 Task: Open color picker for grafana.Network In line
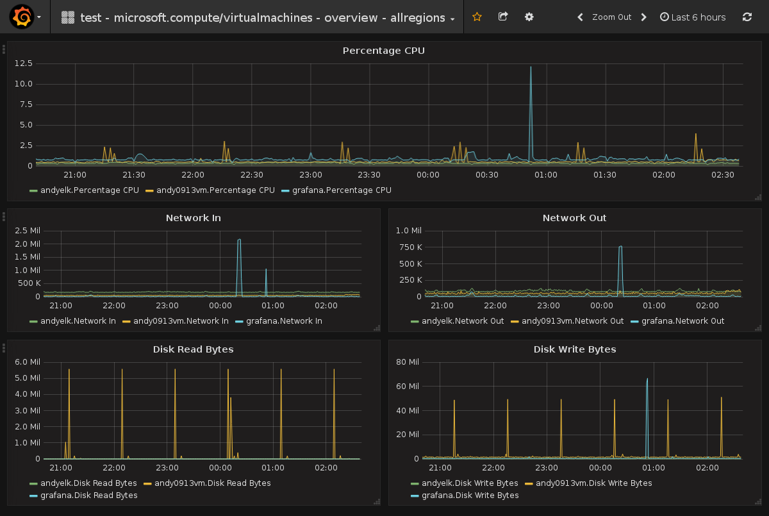[239, 322]
